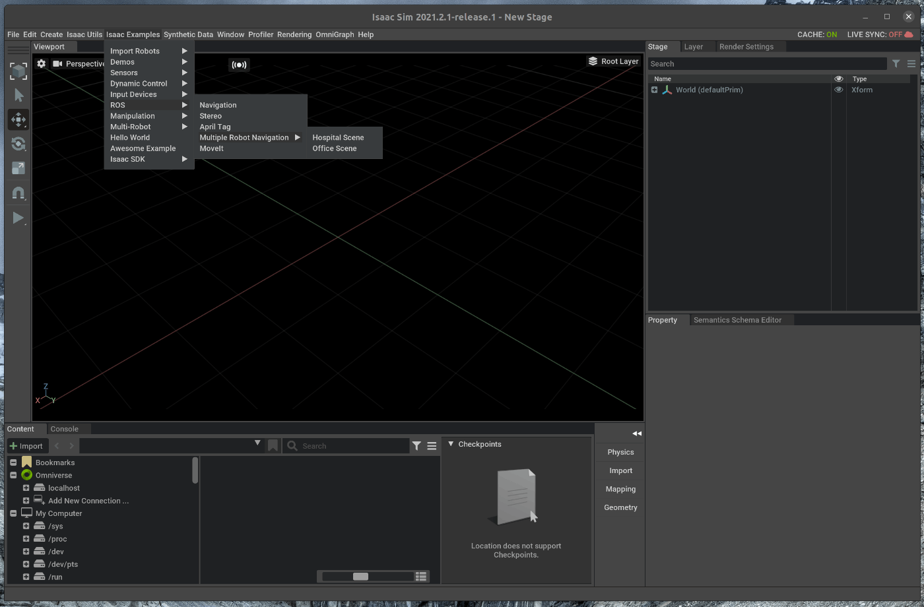Toggle visibility eye for World prim

[839, 90]
